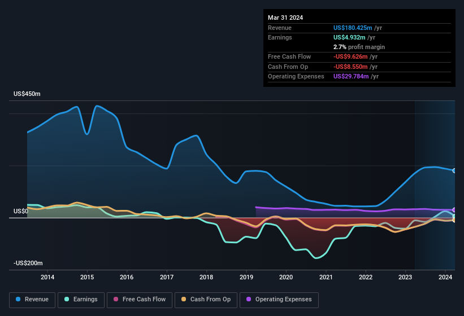
Task: Click the -US$200m y-axis label
Action: pos(28,263)
